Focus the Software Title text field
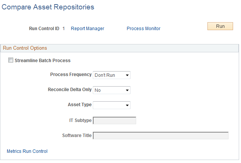 tap(161, 136)
